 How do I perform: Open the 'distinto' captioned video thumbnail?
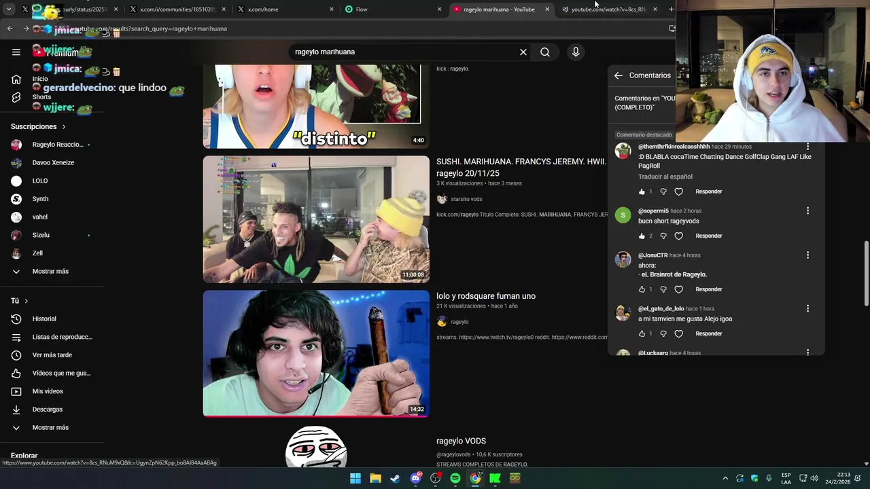point(316,106)
